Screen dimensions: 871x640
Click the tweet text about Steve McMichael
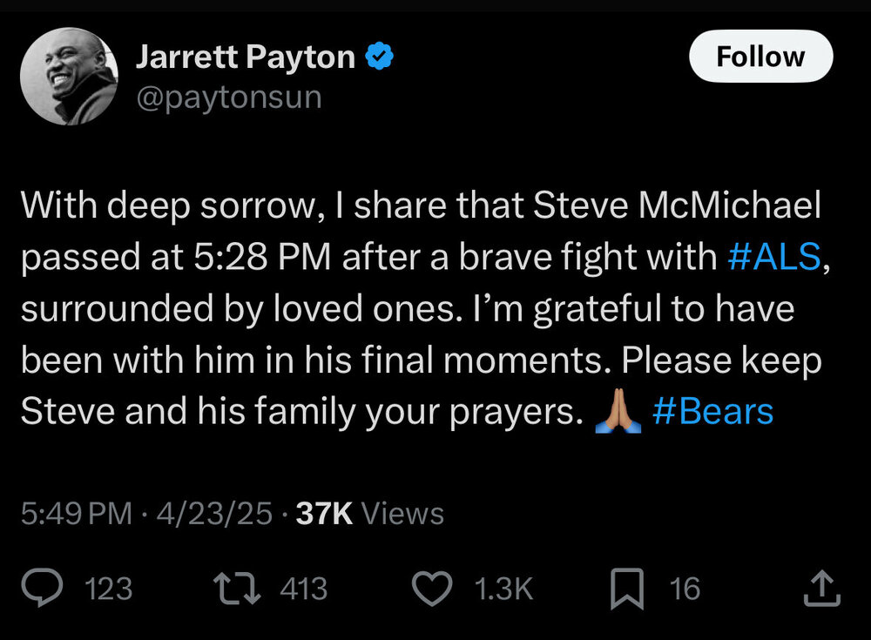pos(418,310)
